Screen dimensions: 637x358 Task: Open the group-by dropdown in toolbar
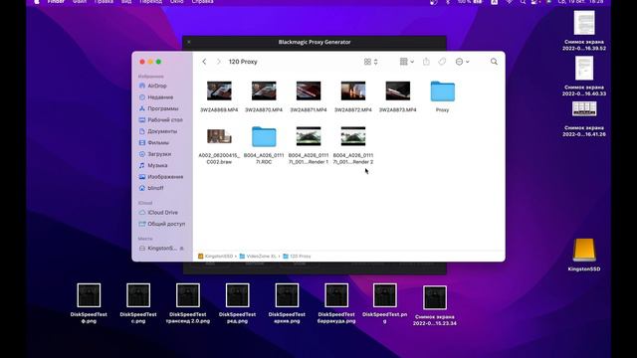[x=407, y=62]
